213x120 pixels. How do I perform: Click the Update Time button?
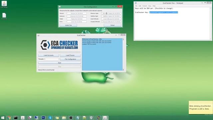click(x=68, y=25)
